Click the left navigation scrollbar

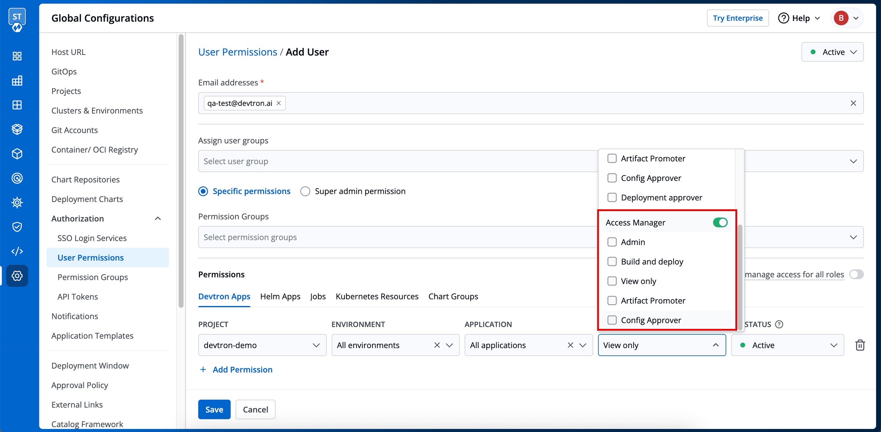pyautogui.click(x=181, y=171)
